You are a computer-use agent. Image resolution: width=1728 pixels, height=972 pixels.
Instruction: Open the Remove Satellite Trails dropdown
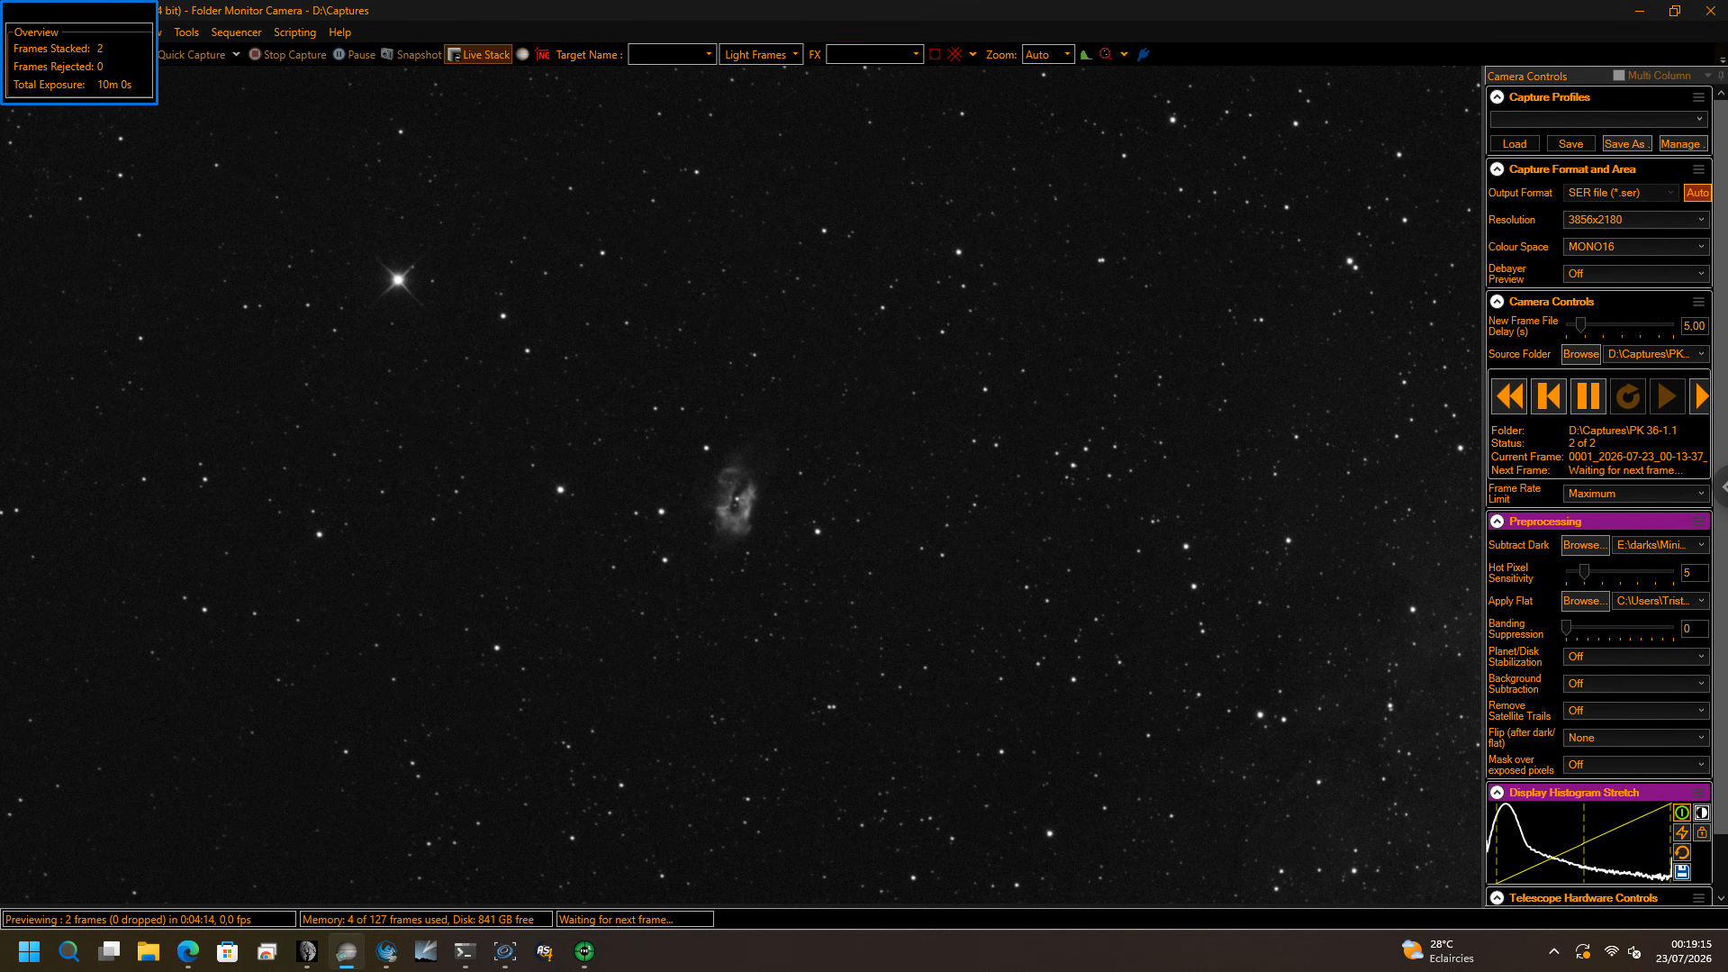pyautogui.click(x=1635, y=711)
